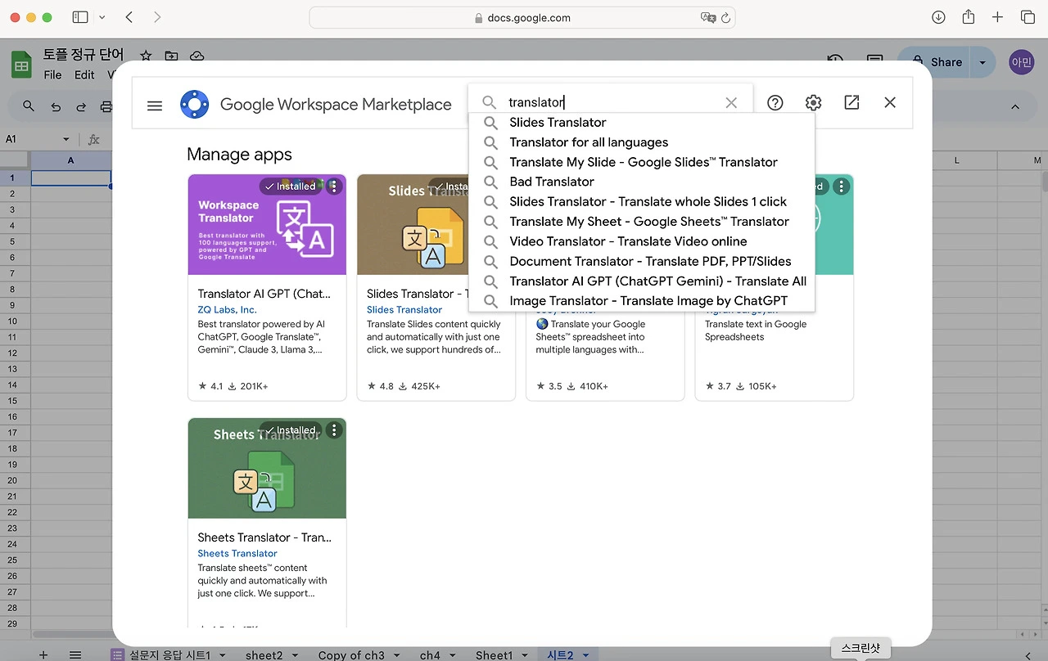This screenshot has width=1048, height=661.
Task: Open dropdown arrow on sheet2 tab
Action: [x=294, y=655]
